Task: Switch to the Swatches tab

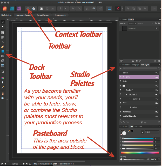Action: 138,126
